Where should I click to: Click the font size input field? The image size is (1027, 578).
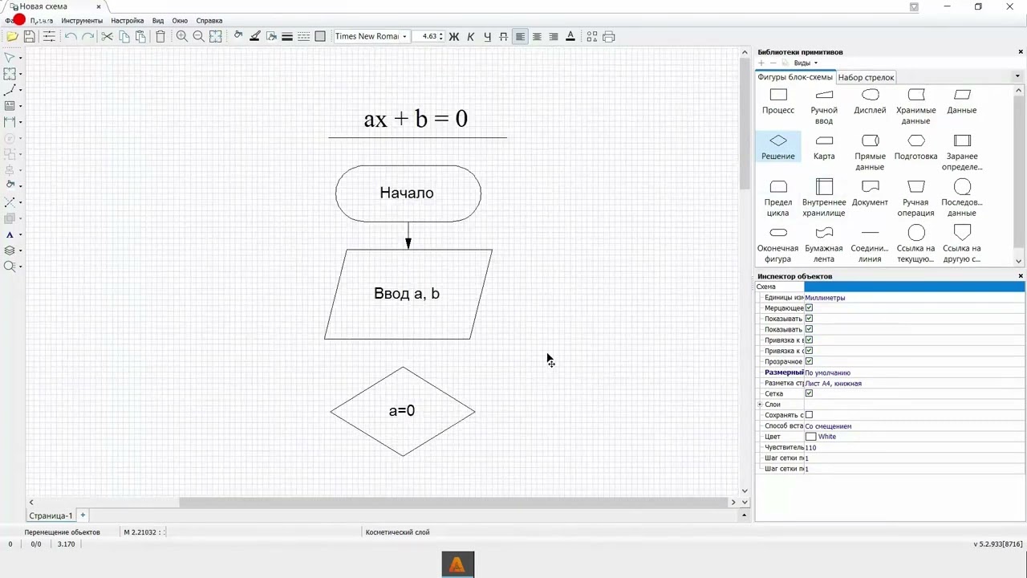click(425, 36)
